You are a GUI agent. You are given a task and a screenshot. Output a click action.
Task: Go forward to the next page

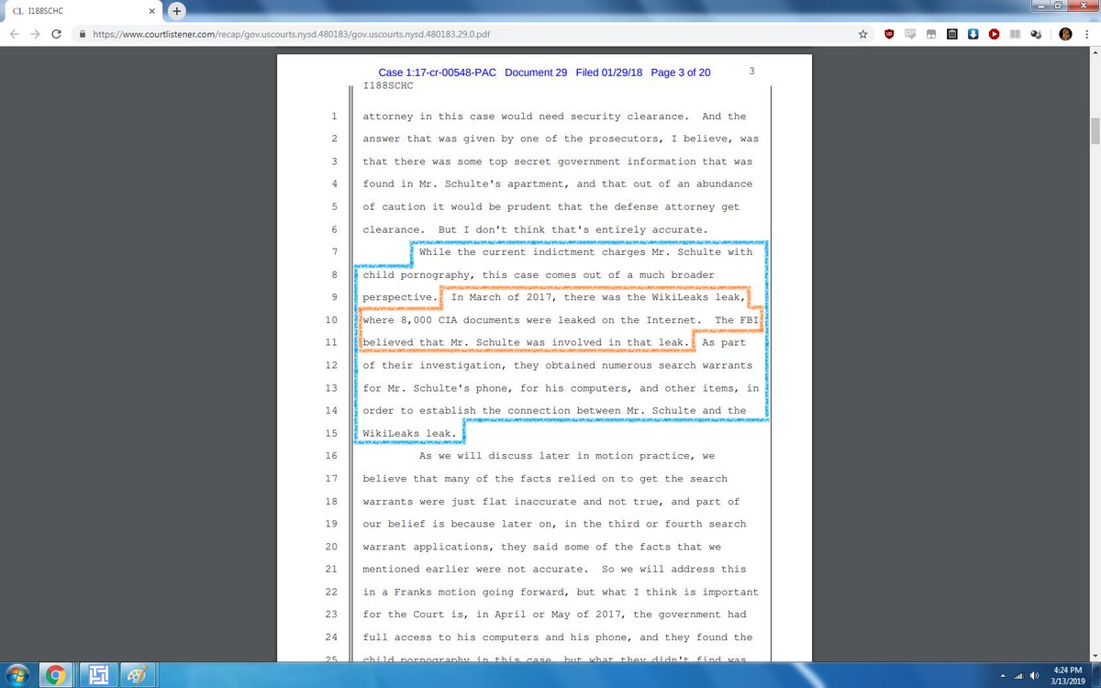(x=35, y=34)
